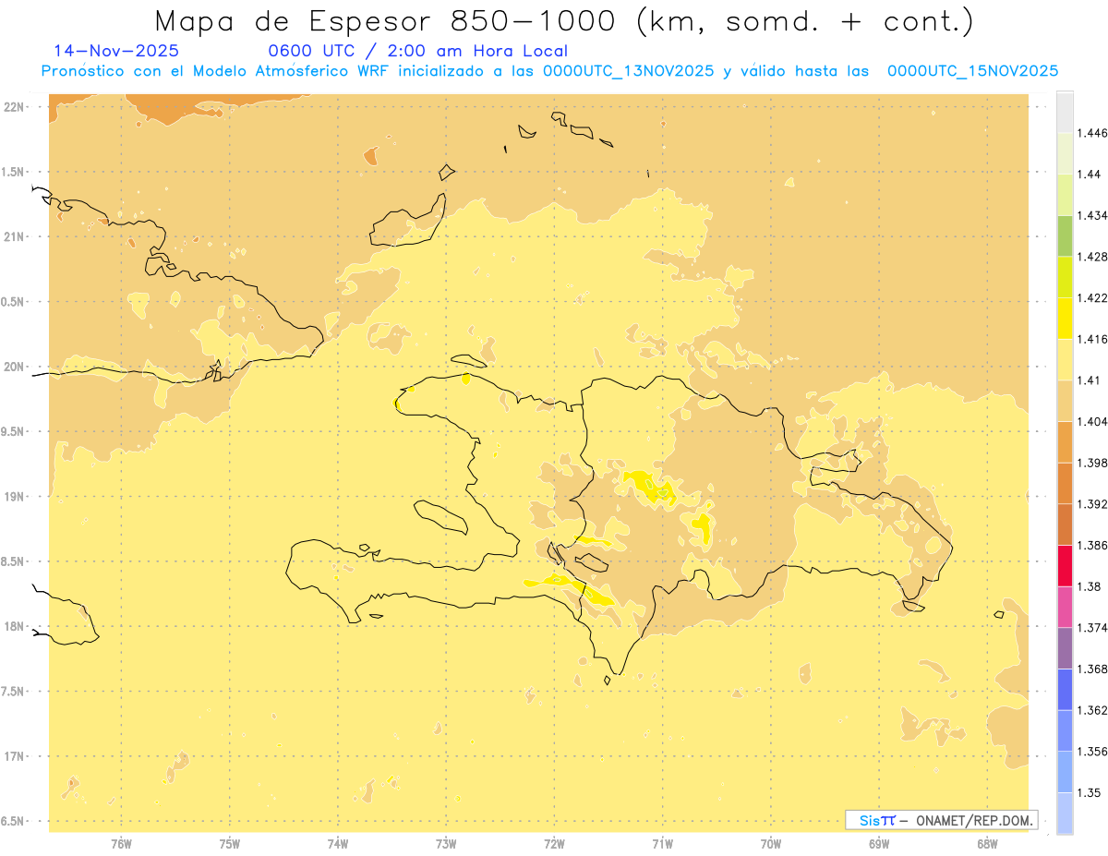This screenshot has height=856, width=1108.
Task: Click the longitude label '69W'
Action: tap(879, 844)
